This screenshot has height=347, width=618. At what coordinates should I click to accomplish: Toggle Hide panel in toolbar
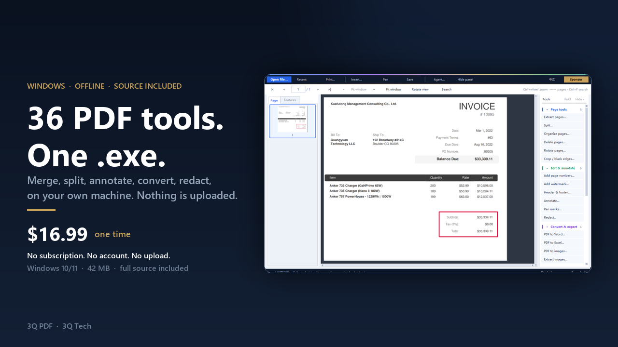(x=465, y=80)
